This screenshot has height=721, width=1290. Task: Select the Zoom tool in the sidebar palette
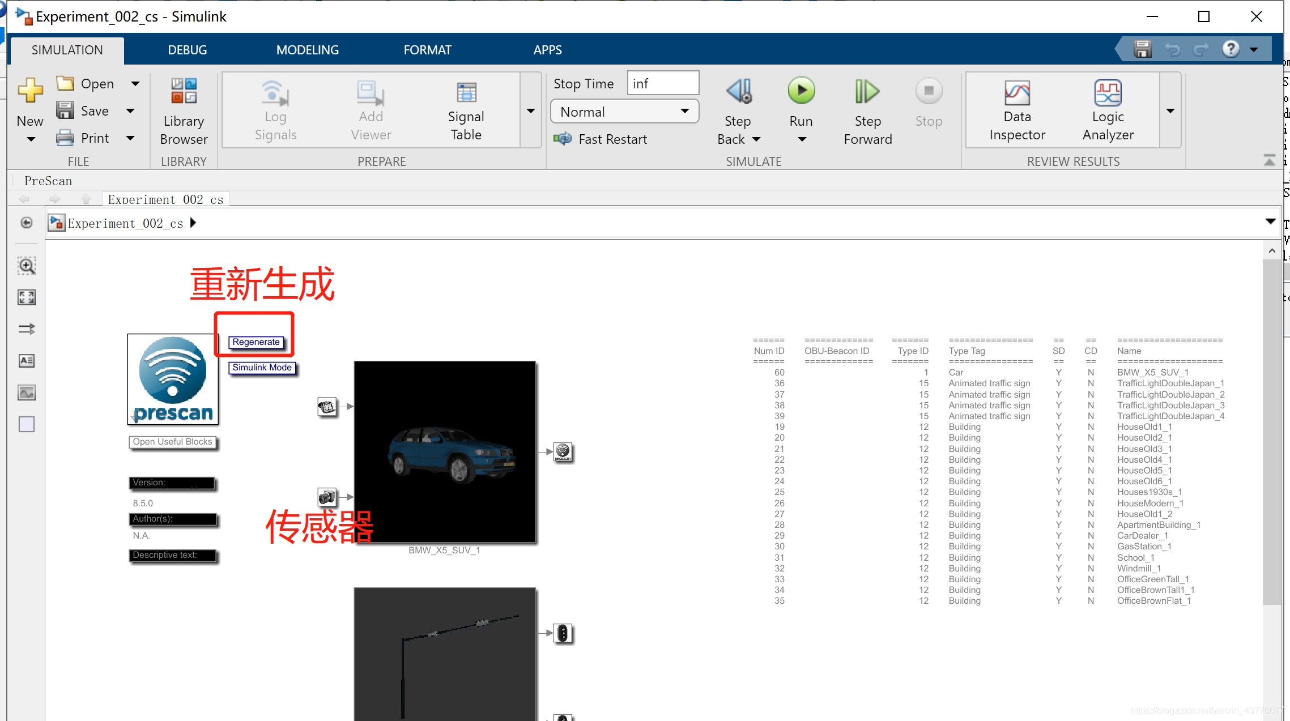(x=26, y=265)
